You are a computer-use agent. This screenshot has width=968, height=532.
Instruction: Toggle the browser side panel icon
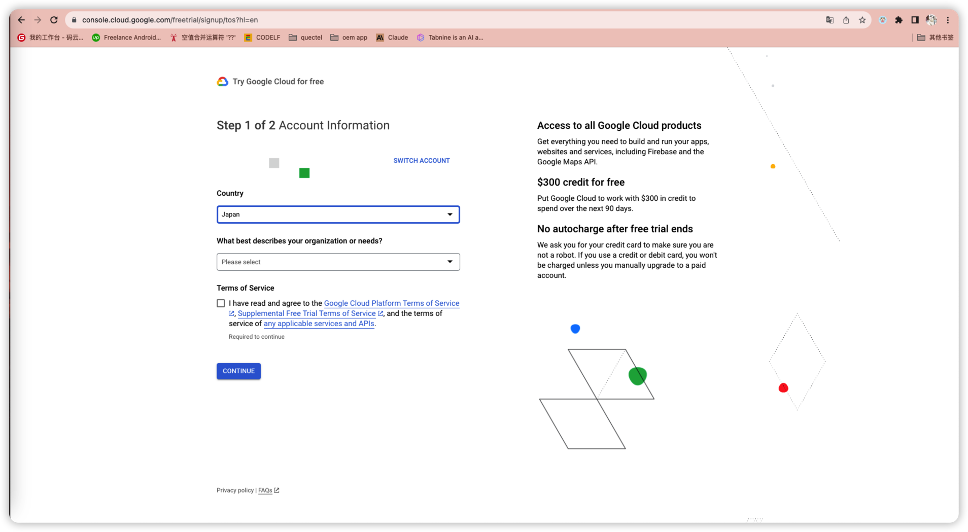915,20
